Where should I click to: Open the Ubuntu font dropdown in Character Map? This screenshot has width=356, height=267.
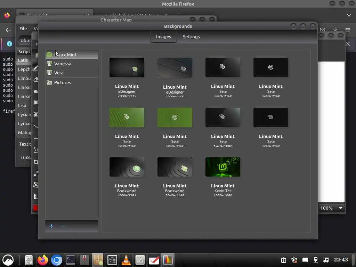point(25,40)
